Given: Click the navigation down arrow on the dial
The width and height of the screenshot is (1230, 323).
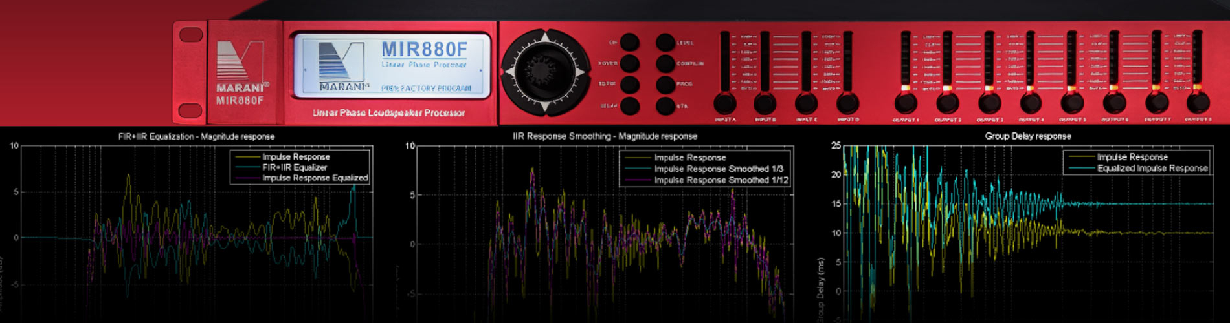Looking at the screenshot, I should click(x=545, y=105).
